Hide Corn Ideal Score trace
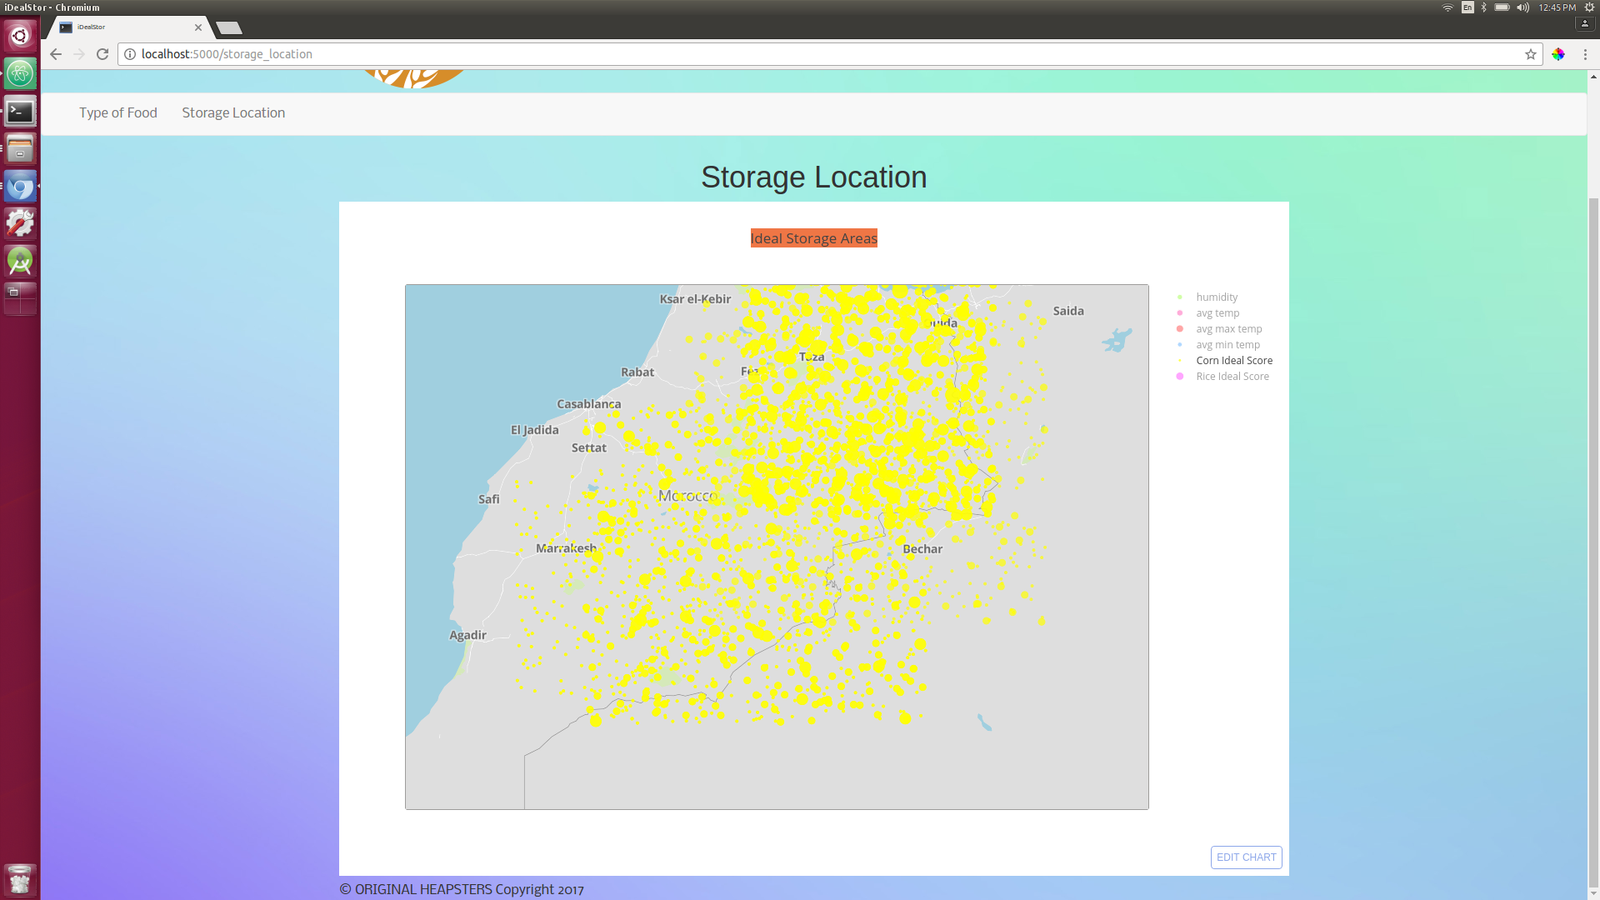 (1233, 361)
